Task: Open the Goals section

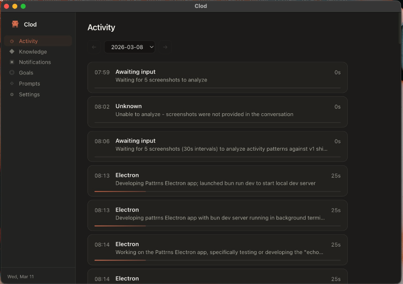Action: (38, 73)
